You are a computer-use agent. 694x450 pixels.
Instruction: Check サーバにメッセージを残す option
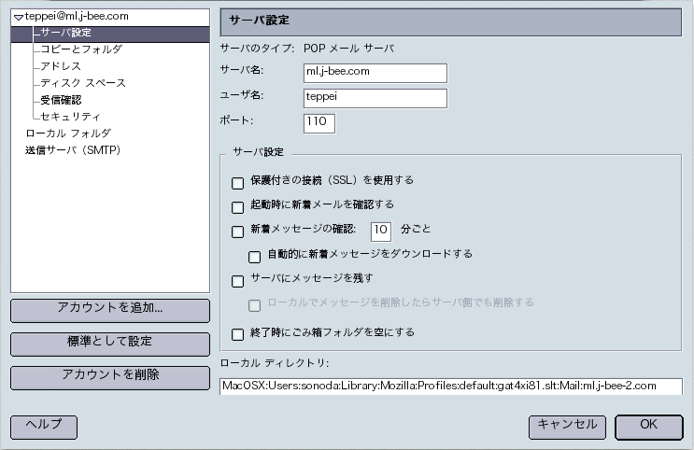pos(237,281)
